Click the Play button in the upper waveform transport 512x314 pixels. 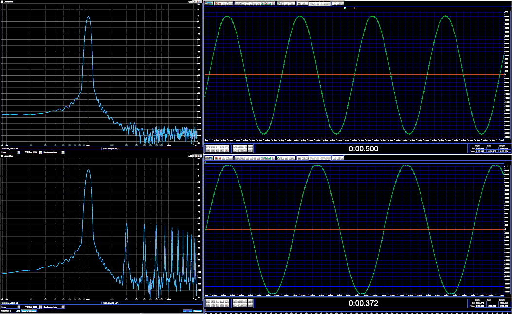[x=213, y=147]
